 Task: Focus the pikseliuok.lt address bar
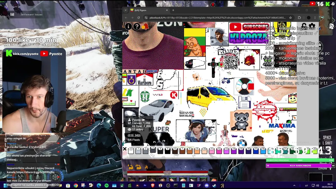[x=217, y=18]
